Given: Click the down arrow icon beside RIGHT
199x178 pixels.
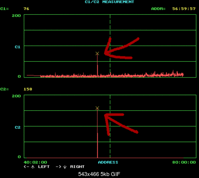Looking at the screenshot, I should (65, 167).
